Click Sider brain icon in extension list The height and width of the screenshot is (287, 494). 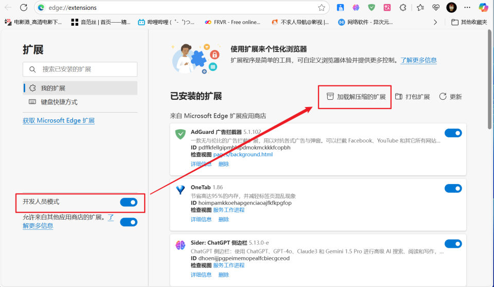pyautogui.click(x=181, y=245)
